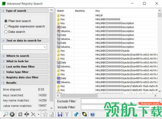The image size is (162, 119).
Task: Open the search text combo box dropdown
Action: 45,47
